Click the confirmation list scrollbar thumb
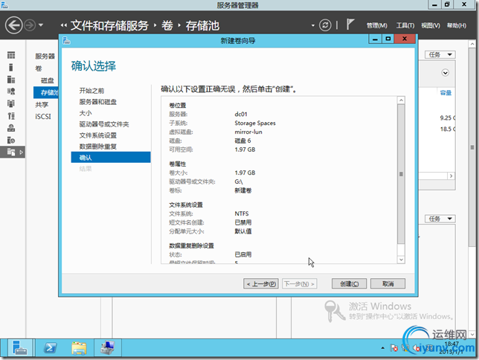This screenshot has width=479, height=360. point(401,174)
